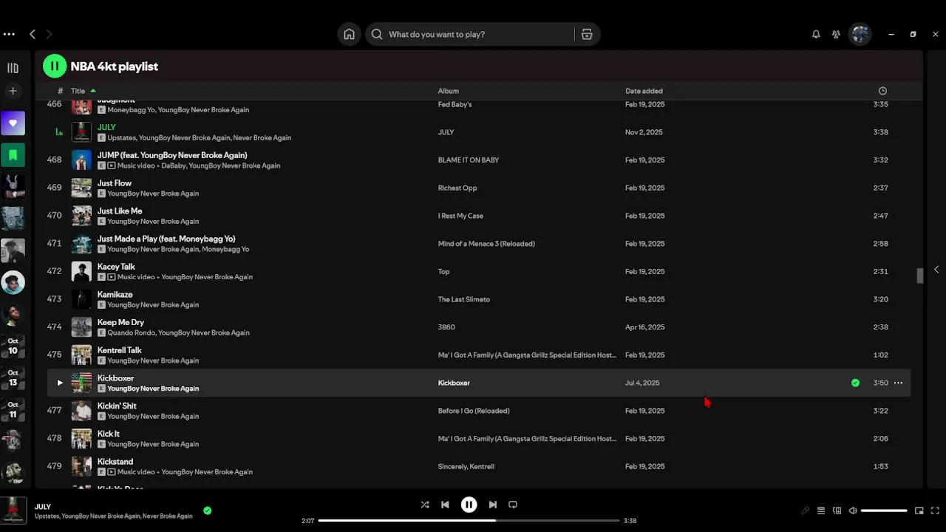Open the three-dots app menu
The image size is (946, 532).
pos(9,34)
